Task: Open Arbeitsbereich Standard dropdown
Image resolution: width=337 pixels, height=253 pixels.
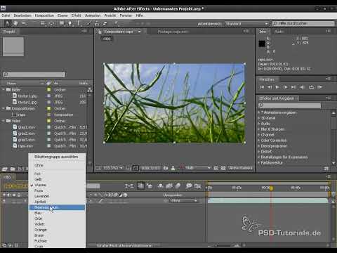Action: click(246, 24)
